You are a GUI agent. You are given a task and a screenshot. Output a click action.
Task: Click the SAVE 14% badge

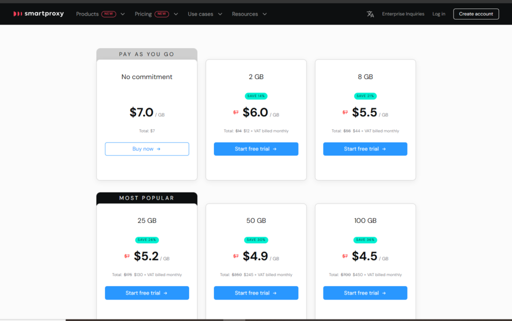coord(256,96)
